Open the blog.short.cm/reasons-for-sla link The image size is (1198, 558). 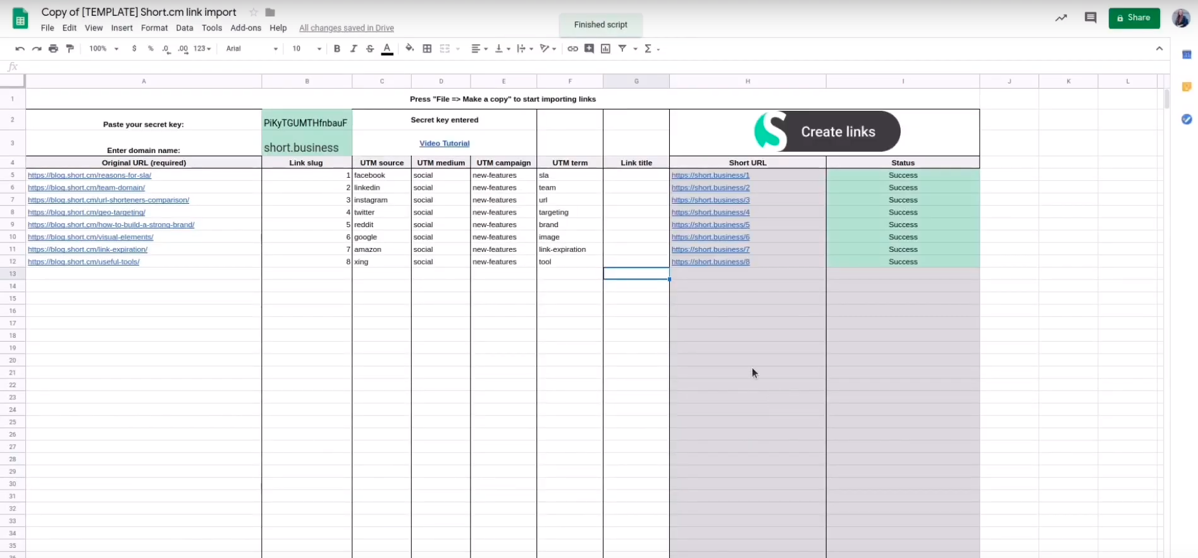point(89,175)
